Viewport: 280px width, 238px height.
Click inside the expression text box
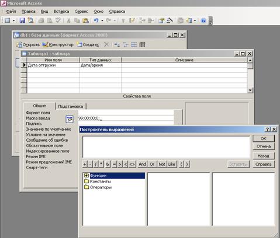tap(166, 147)
